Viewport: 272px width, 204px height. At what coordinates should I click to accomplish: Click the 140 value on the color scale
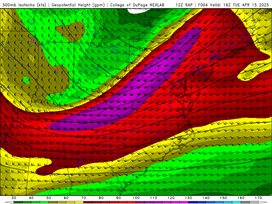click(206, 198)
